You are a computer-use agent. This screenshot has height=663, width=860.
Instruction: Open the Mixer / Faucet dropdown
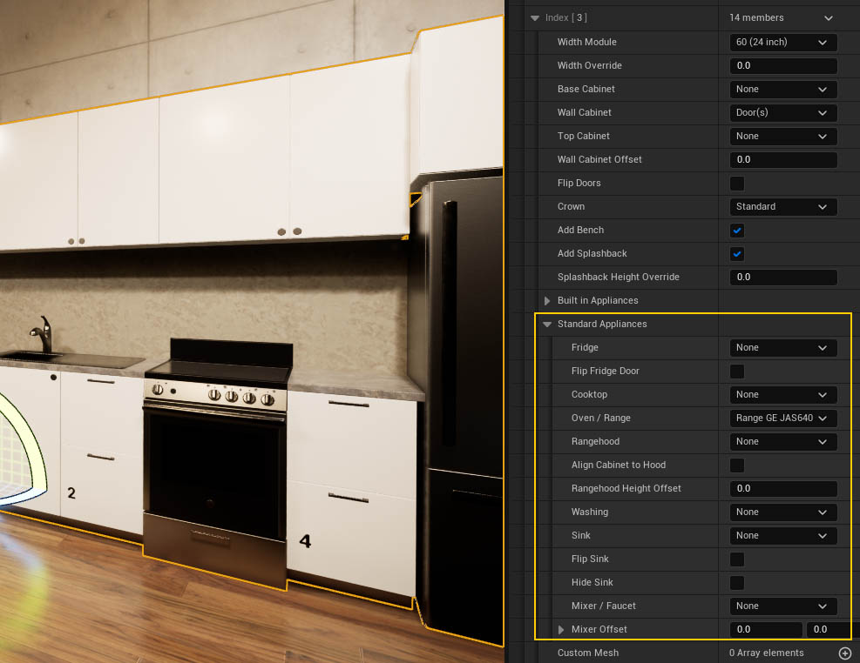tap(782, 606)
